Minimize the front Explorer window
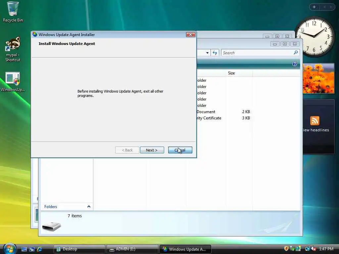Viewport: 339px width, 254px height. pos(275,44)
